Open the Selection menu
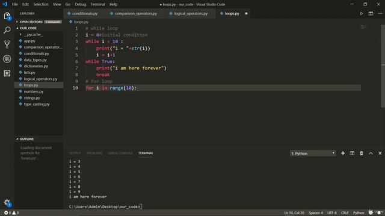Screen dimensions: 385x216 click(41, 4)
